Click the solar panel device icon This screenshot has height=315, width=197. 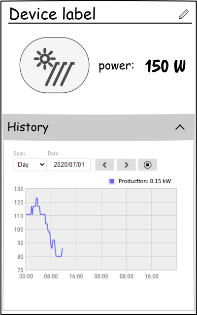pyautogui.click(x=54, y=65)
